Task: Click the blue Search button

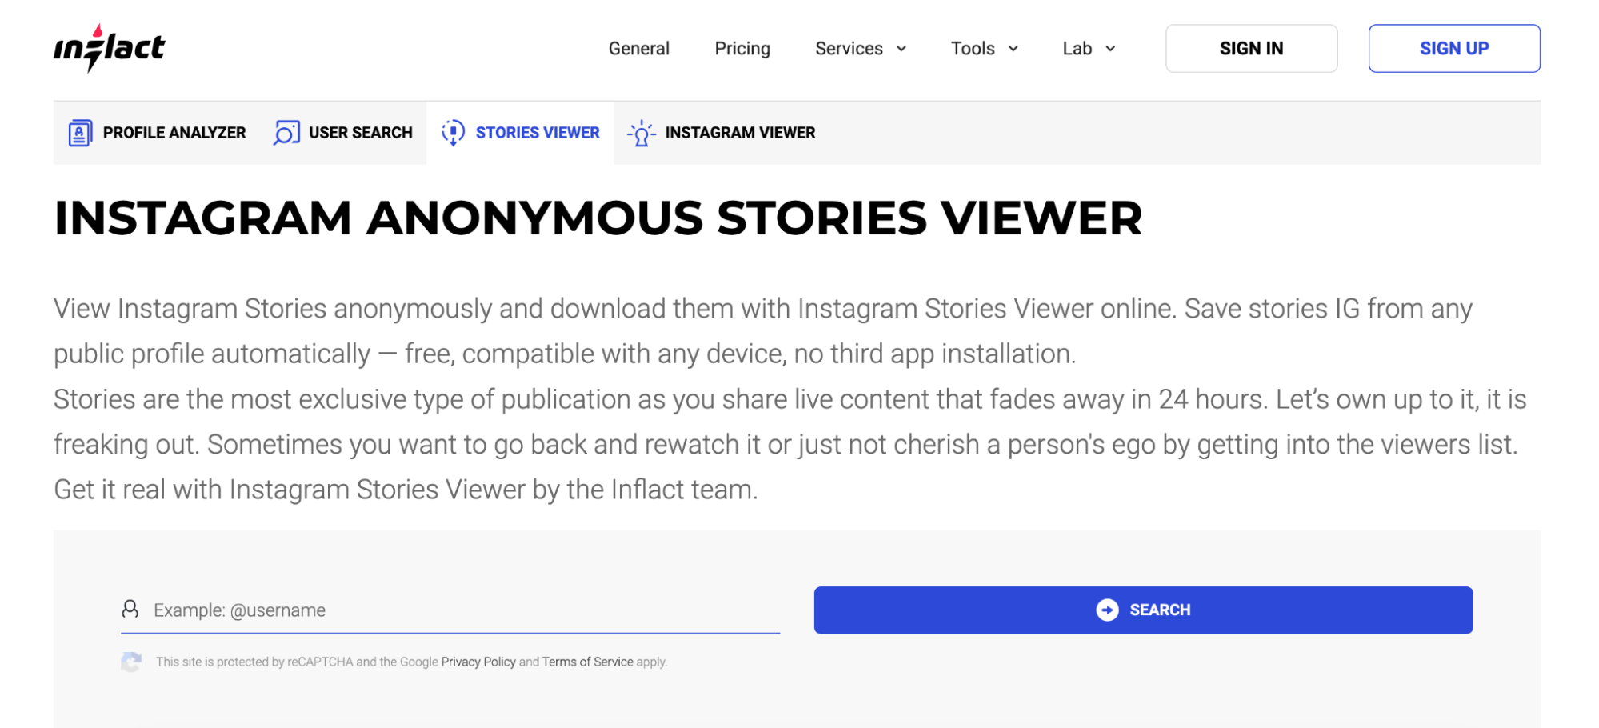Action: (x=1143, y=610)
